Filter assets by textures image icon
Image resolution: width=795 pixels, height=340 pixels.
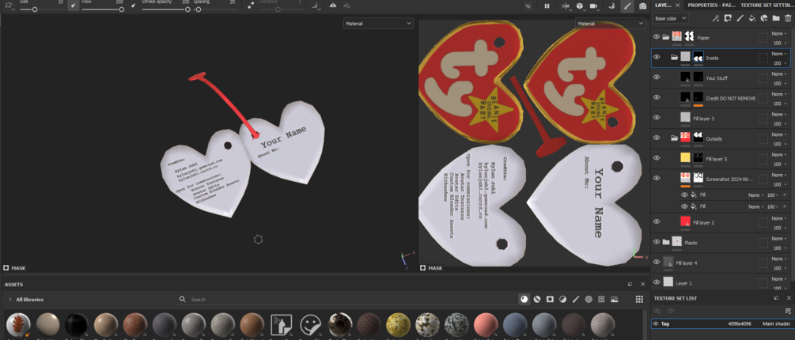click(x=615, y=300)
